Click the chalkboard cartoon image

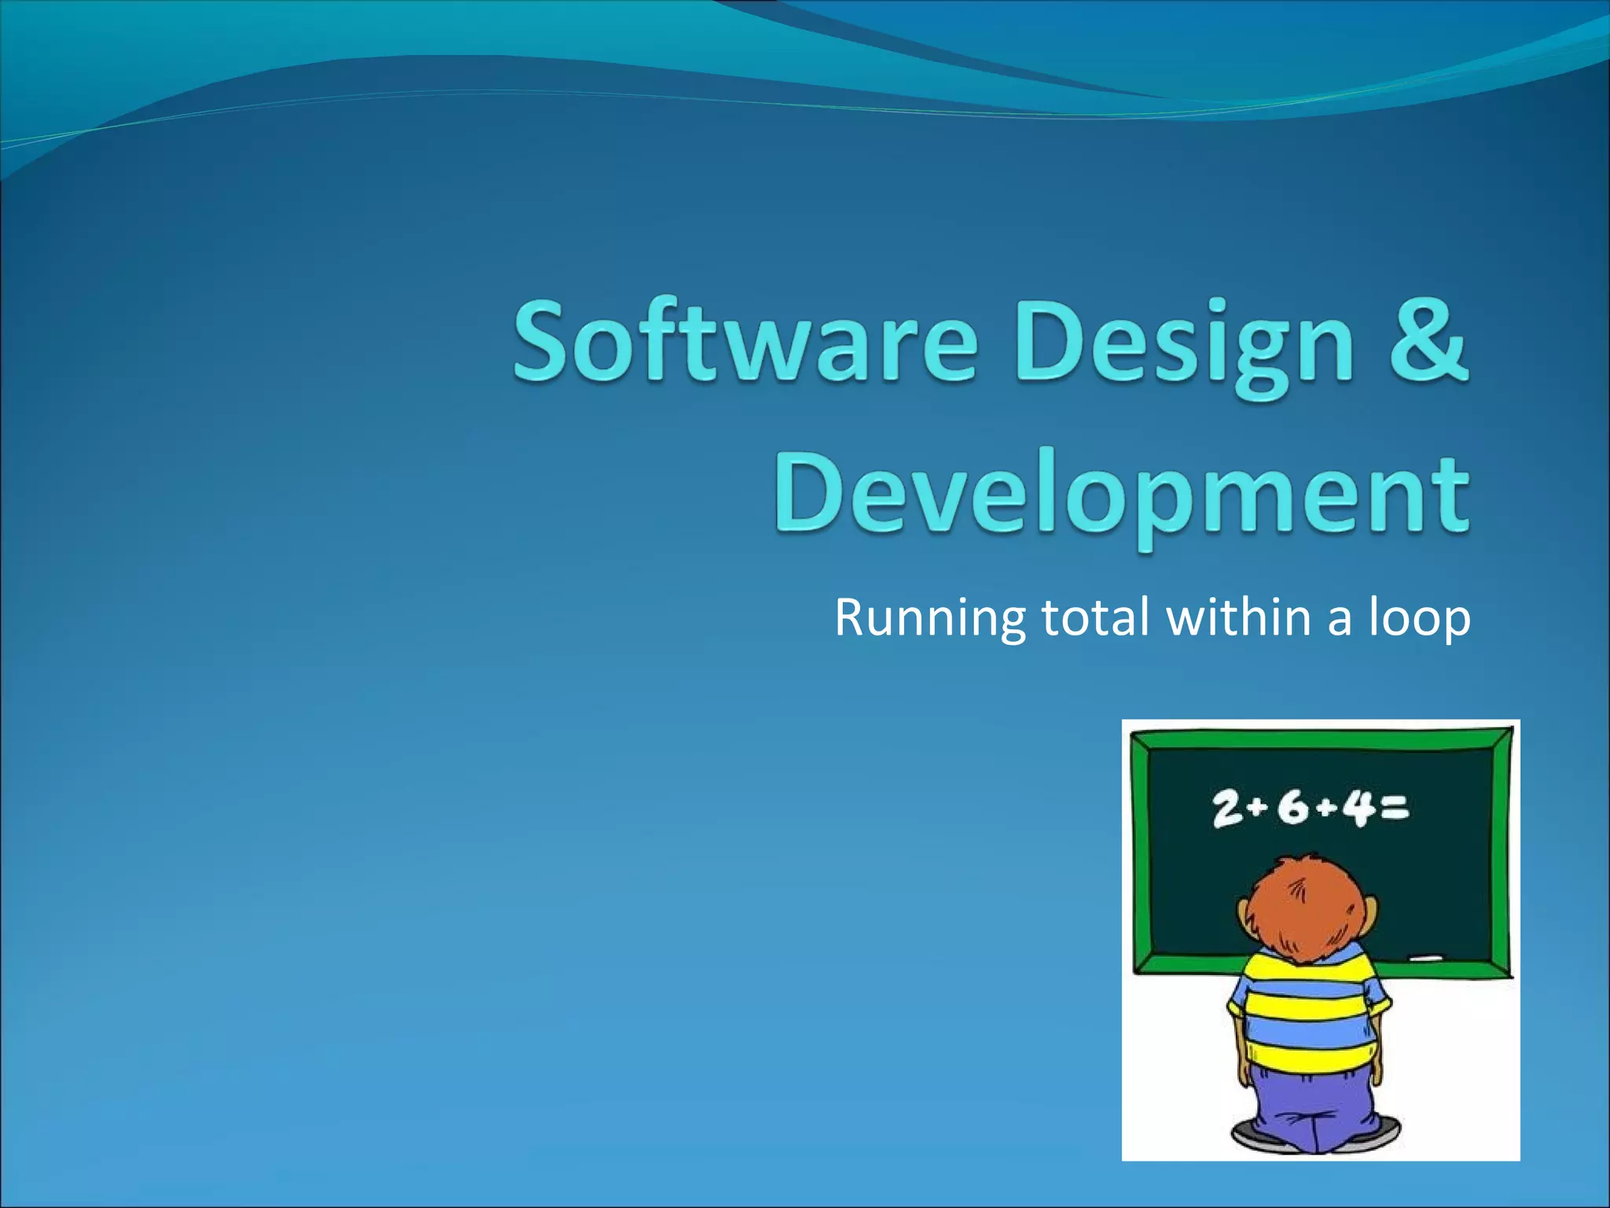tap(1320, 940)
